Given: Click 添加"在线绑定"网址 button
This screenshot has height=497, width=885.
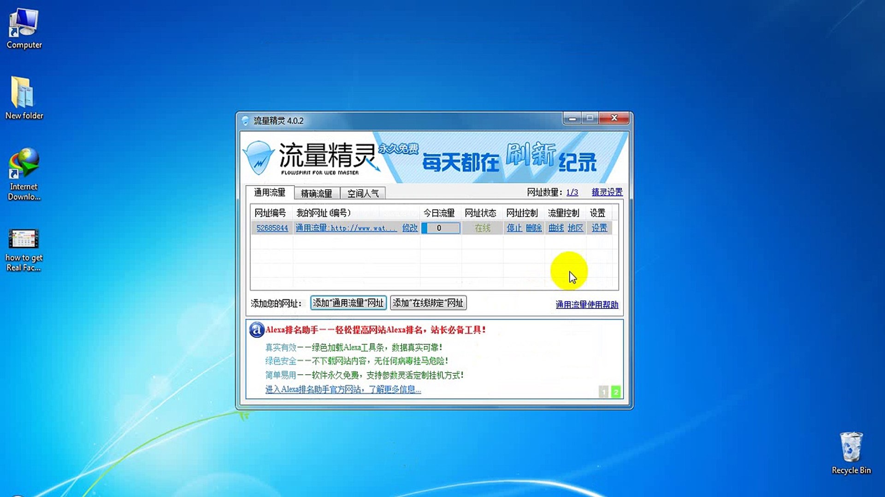Looking at the screenshot, I should click(428, 303).
